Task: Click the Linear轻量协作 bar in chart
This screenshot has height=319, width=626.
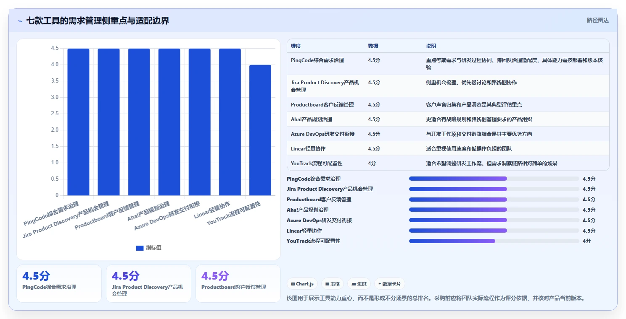Action: [230, 122]
